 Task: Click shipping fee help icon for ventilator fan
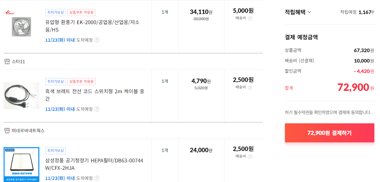(x=250, y=18)
